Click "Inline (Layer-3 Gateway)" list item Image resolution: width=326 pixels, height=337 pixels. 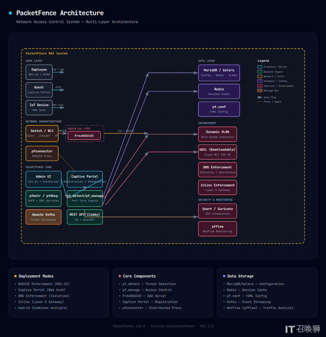coord(41,302)
